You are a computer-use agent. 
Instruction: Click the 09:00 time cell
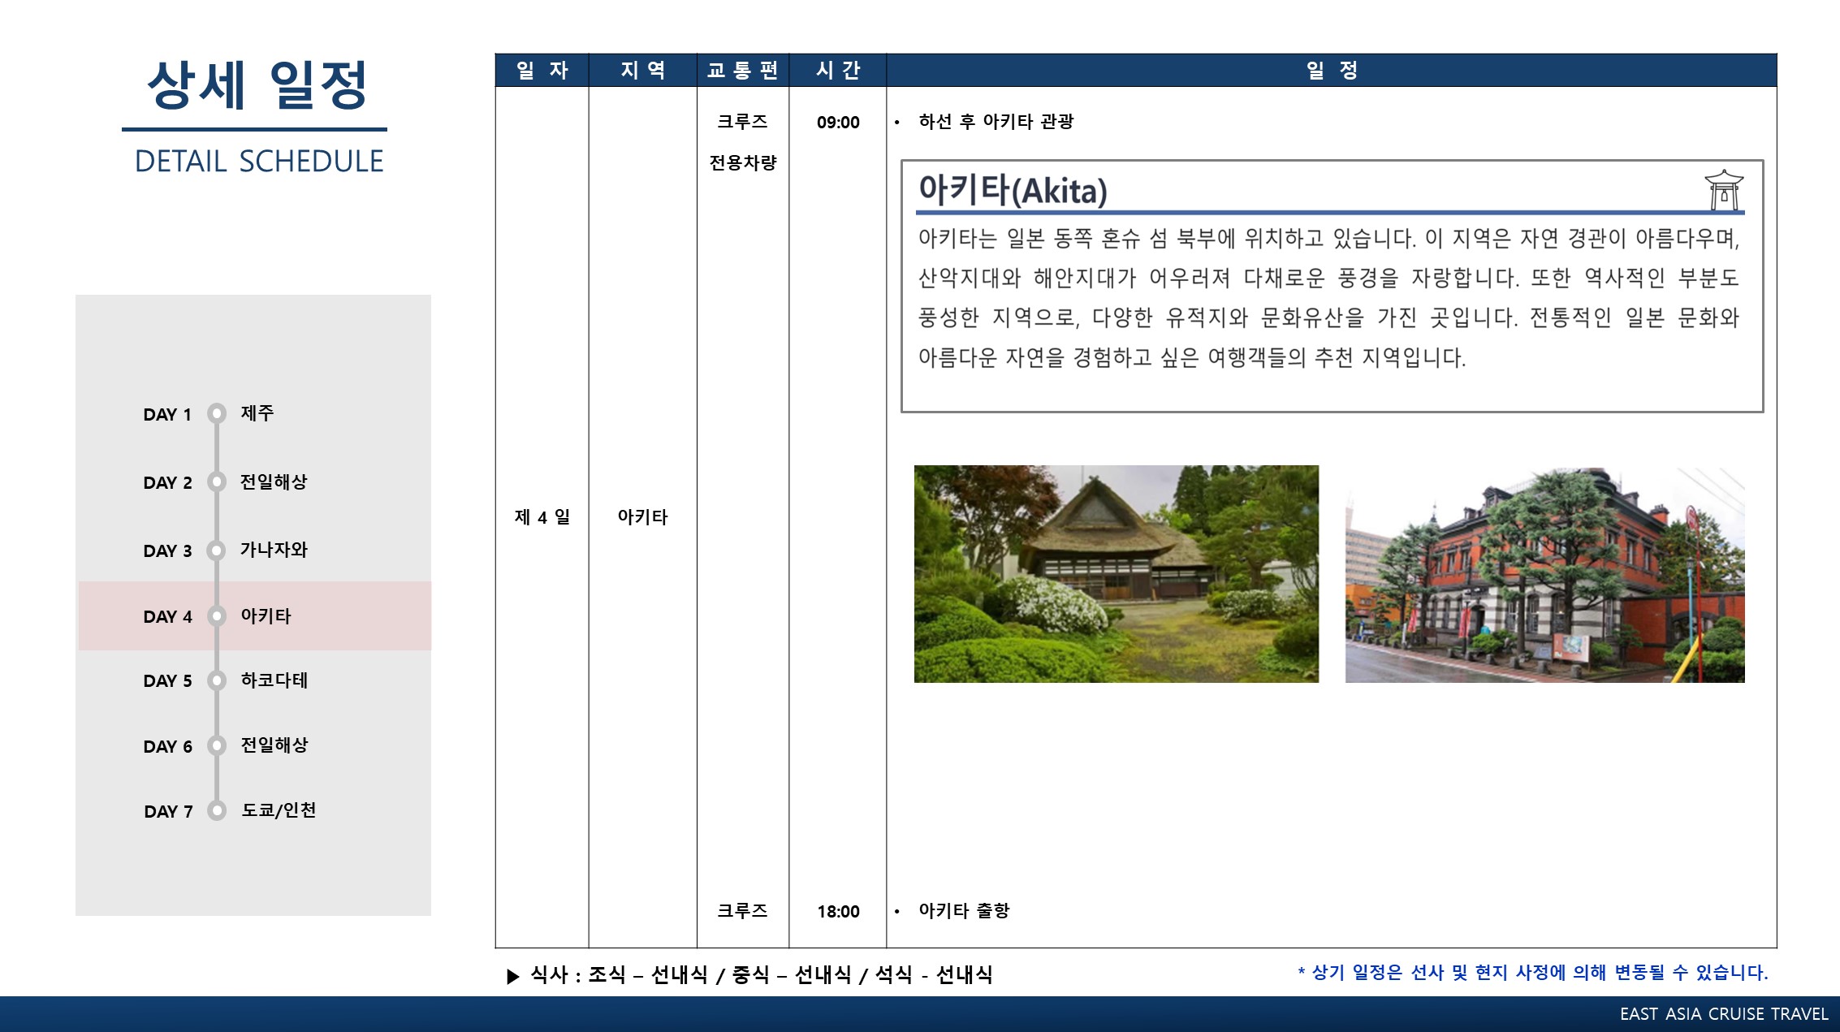838,123
